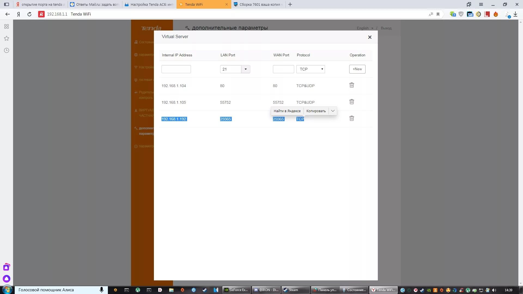
Task: Open the GeForce Experience taskbar button
Action: tap(236, 290)
